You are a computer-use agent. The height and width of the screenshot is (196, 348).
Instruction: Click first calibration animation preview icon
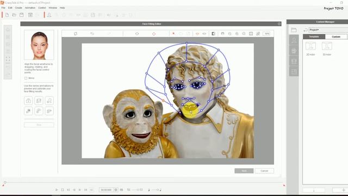[x=28, y=101]
